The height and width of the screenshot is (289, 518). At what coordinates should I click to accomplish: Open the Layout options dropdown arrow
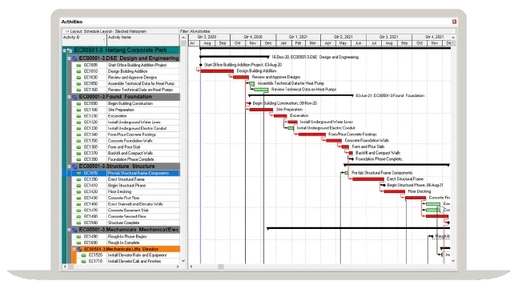pyautogui.click(x=67, y=31)
